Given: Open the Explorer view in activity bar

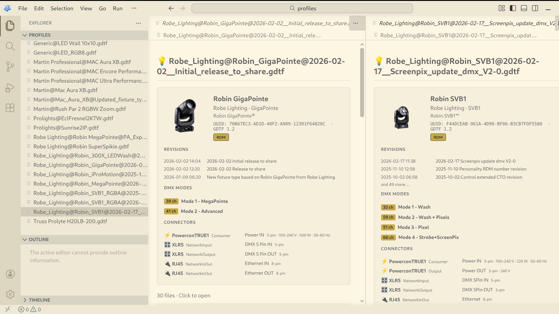Looking at the screenshot, I should (10, 26).
